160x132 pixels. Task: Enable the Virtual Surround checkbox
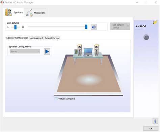click(56, 99)
